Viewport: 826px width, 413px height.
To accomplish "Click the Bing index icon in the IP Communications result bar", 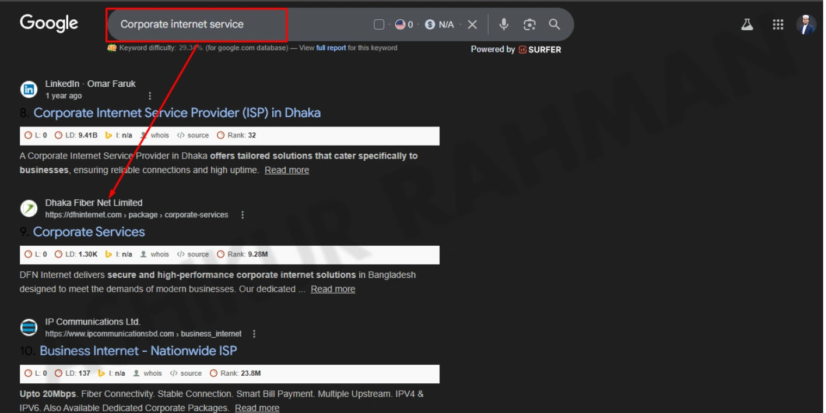I will coord(101,373).
